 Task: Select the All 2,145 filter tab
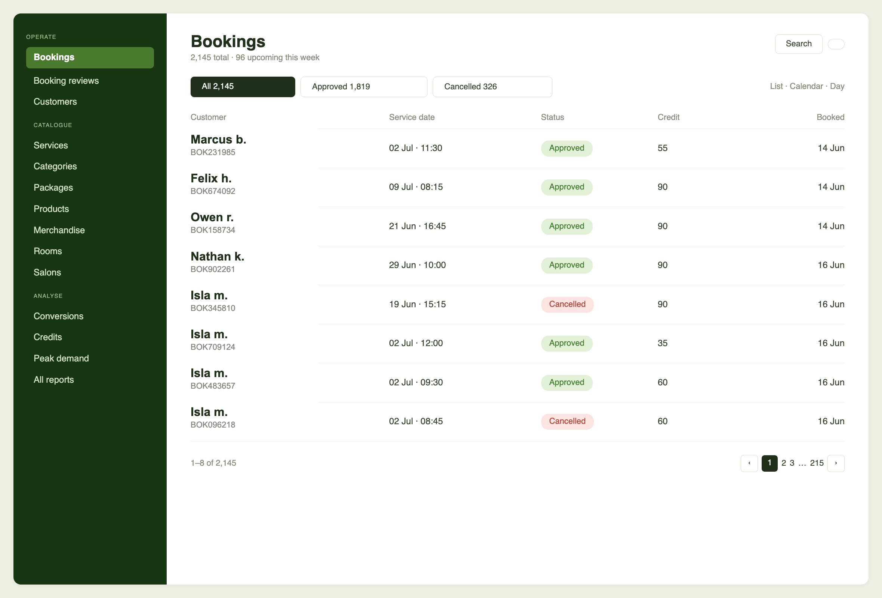pyautogui.click(x=243, y=86)
